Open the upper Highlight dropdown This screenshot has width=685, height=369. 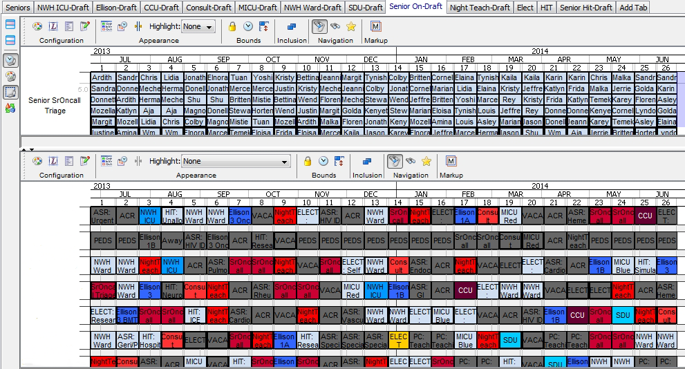pos(198,26)
